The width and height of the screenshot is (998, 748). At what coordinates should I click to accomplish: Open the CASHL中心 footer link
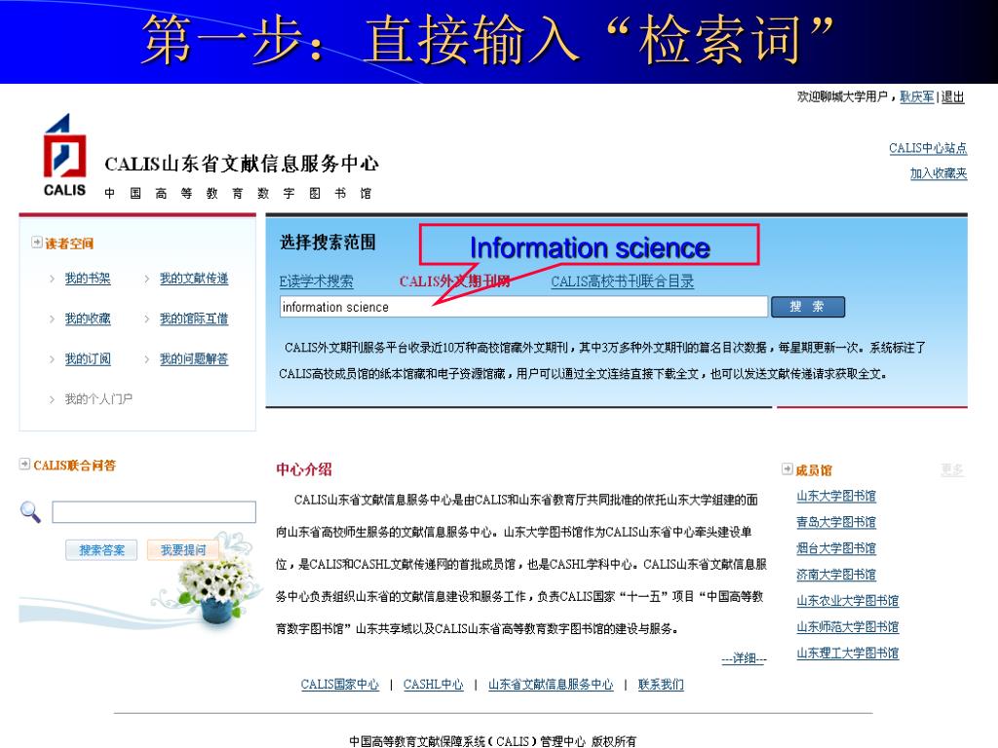434,685
